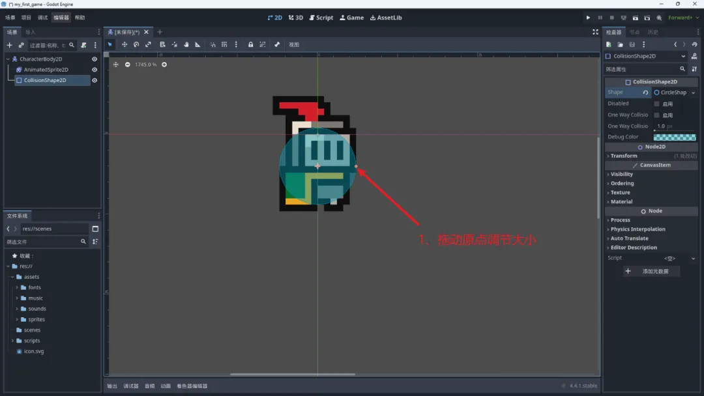Click the list select tool icon

[162, 44]
